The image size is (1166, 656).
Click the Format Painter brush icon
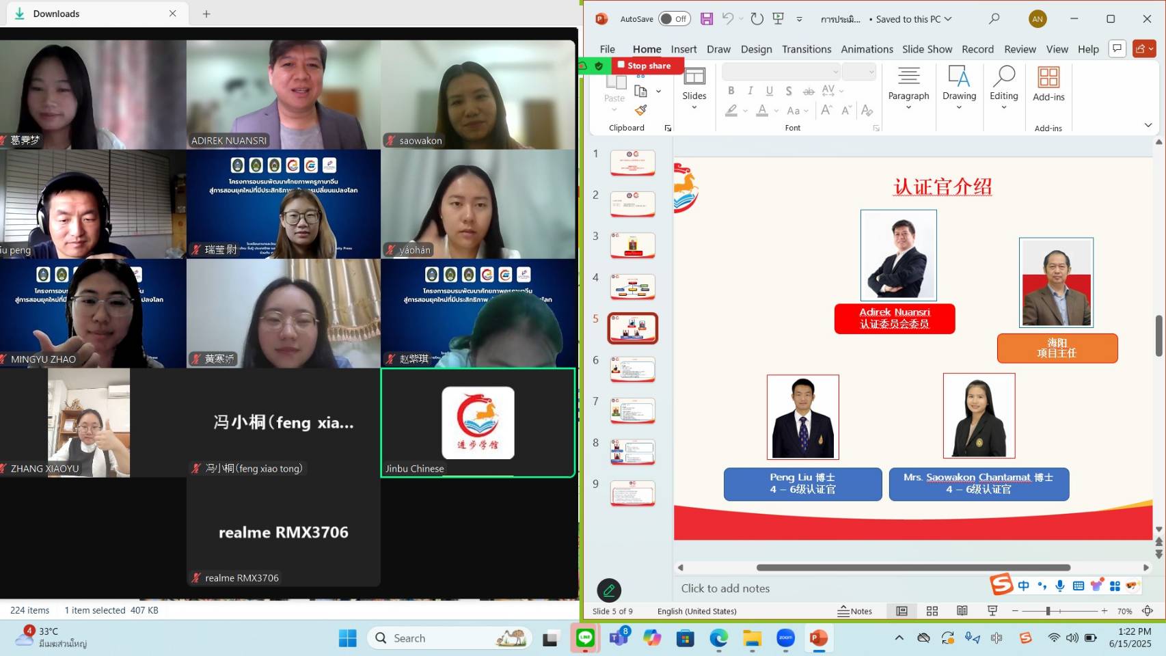pos(640,110)
